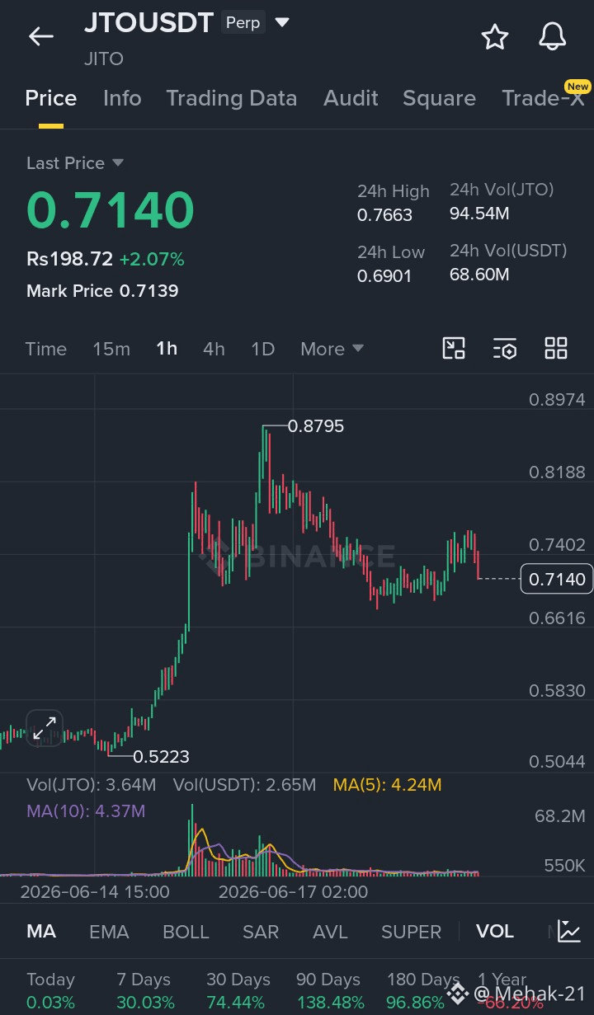Viewport: 594px width, 1015px height.
Task: Open chart settings icon
Action: click(505, 349)
